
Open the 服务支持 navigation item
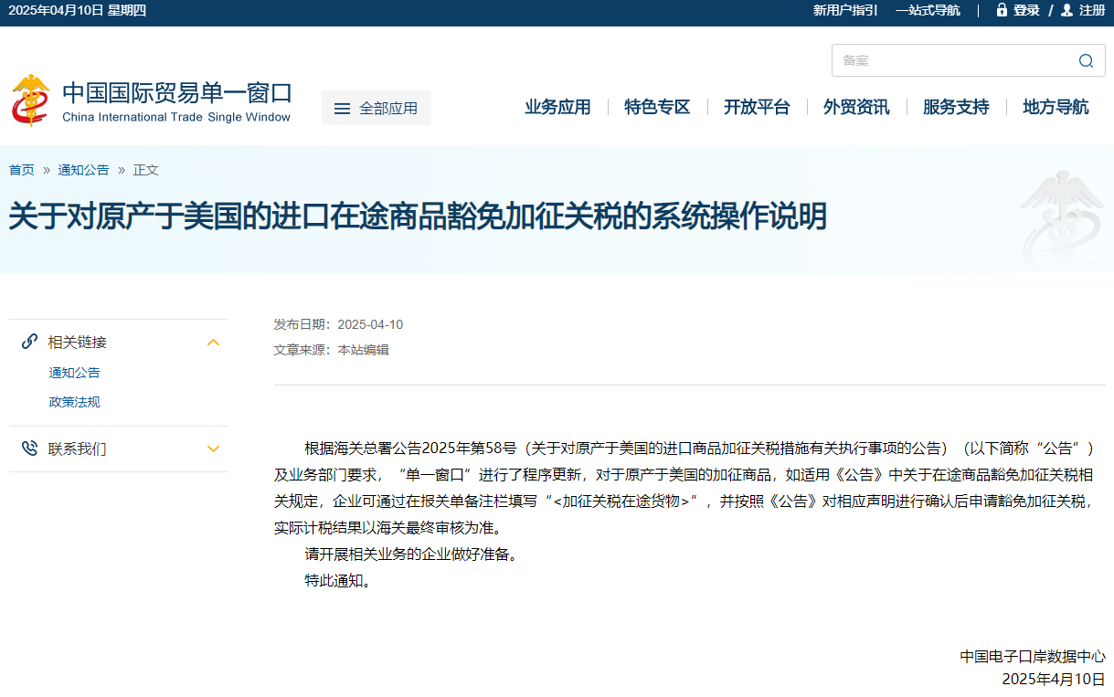pyautogui.click(x=956, y=107)
